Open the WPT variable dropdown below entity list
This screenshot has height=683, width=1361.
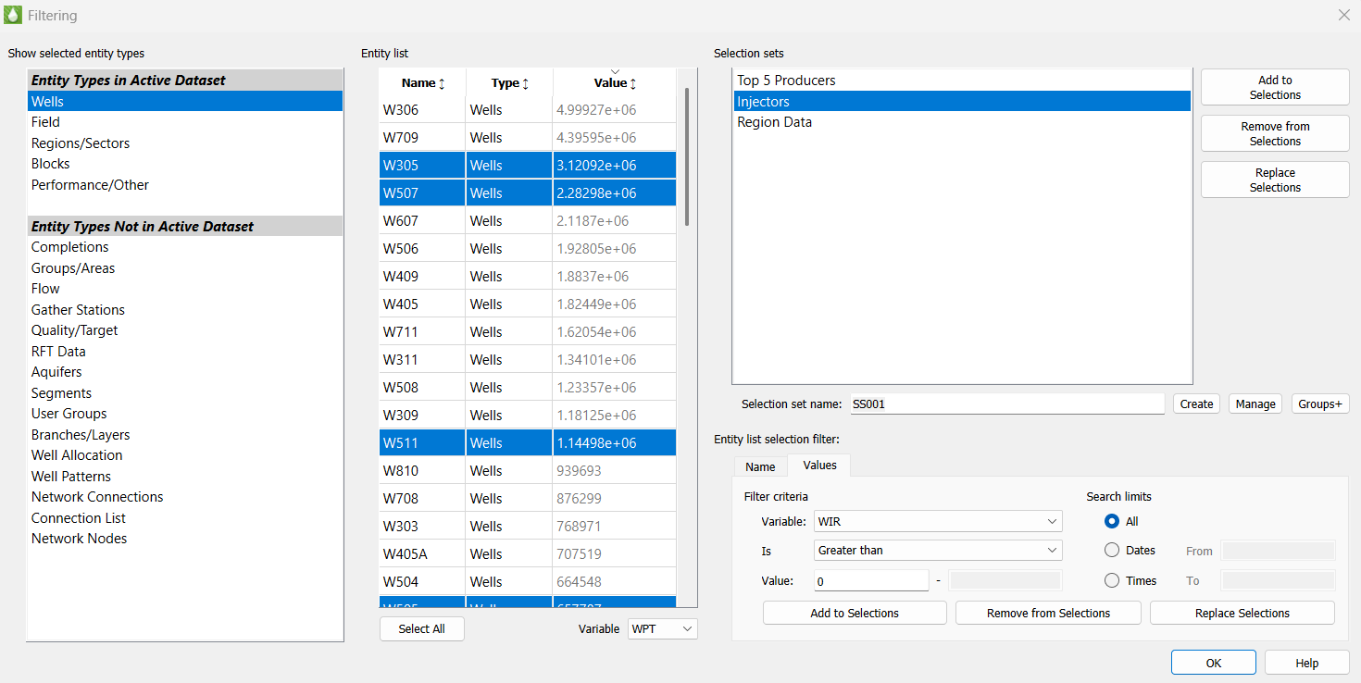[x=662, y=628]
